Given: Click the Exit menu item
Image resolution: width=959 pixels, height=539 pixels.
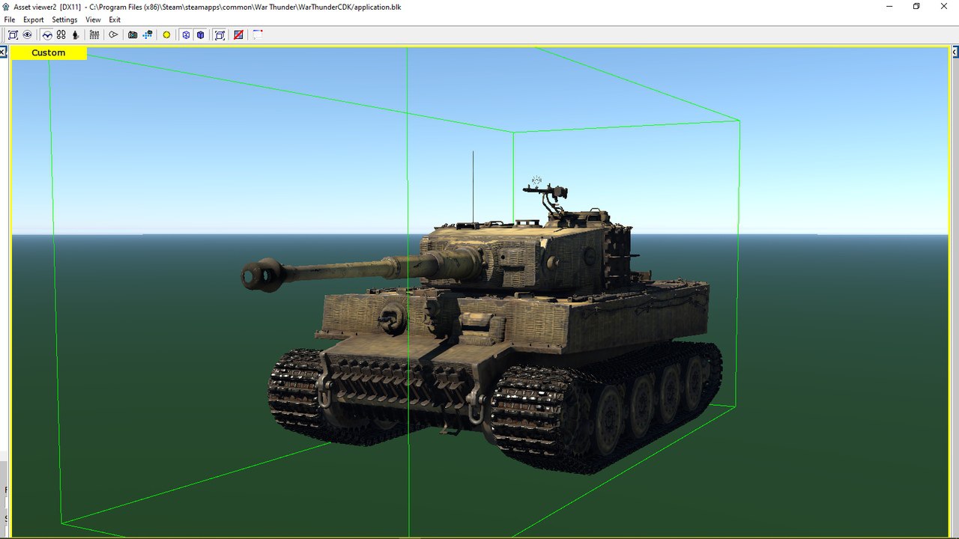Looking at the screenshot, I should [115, 20].
